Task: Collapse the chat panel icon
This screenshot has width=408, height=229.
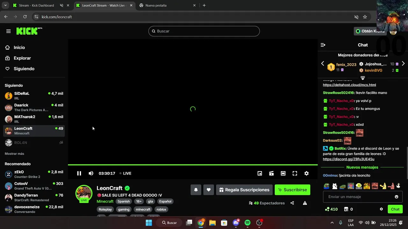Action: (x=323, y=45)
